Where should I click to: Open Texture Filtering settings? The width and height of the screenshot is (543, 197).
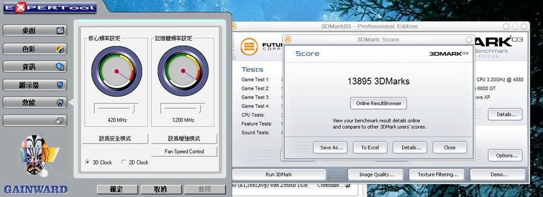pos(437,175)
